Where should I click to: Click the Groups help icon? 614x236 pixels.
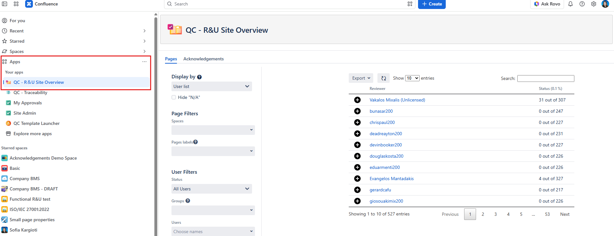[x=188, y=201]
